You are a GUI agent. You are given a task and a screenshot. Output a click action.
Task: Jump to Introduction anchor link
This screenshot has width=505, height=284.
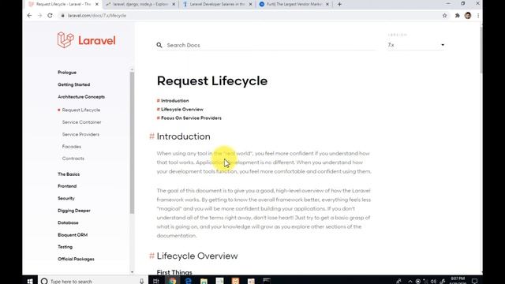175,101
